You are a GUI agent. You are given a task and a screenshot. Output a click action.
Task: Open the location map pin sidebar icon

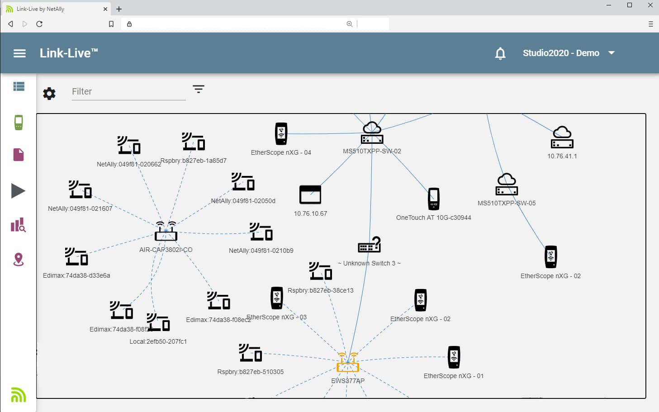pyautogui.click(x=19, y=260)
